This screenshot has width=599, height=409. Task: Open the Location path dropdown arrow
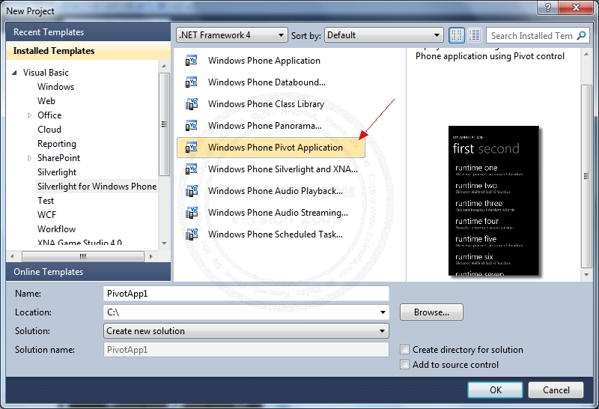point(383,312)
